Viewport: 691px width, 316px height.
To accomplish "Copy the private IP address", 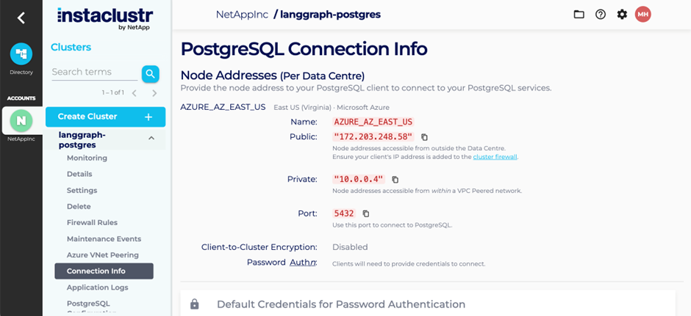I will click(395, 180).
